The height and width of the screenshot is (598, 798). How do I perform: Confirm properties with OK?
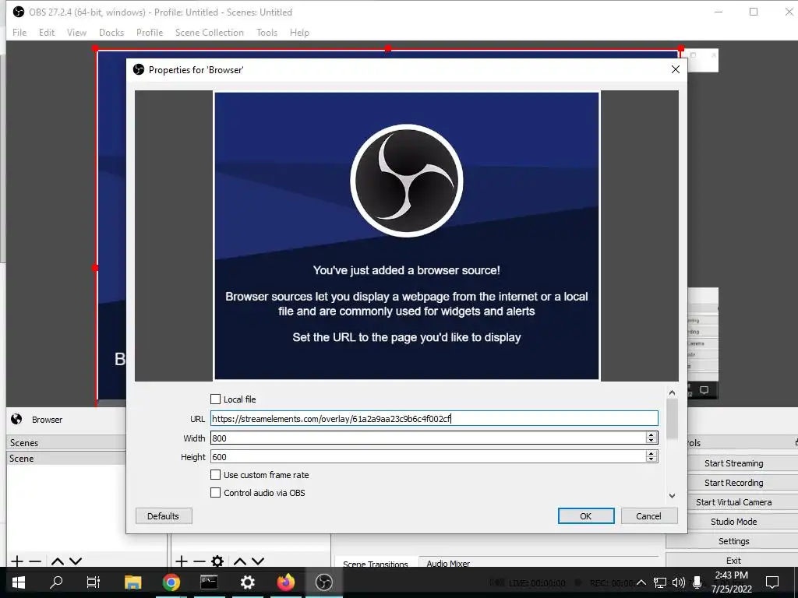[586, 516]
